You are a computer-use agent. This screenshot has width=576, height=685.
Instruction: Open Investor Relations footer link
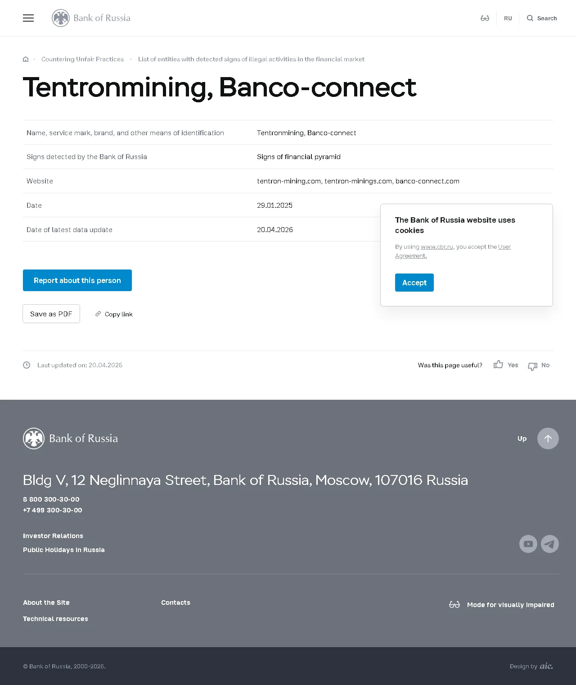click(x=53, y=536)
